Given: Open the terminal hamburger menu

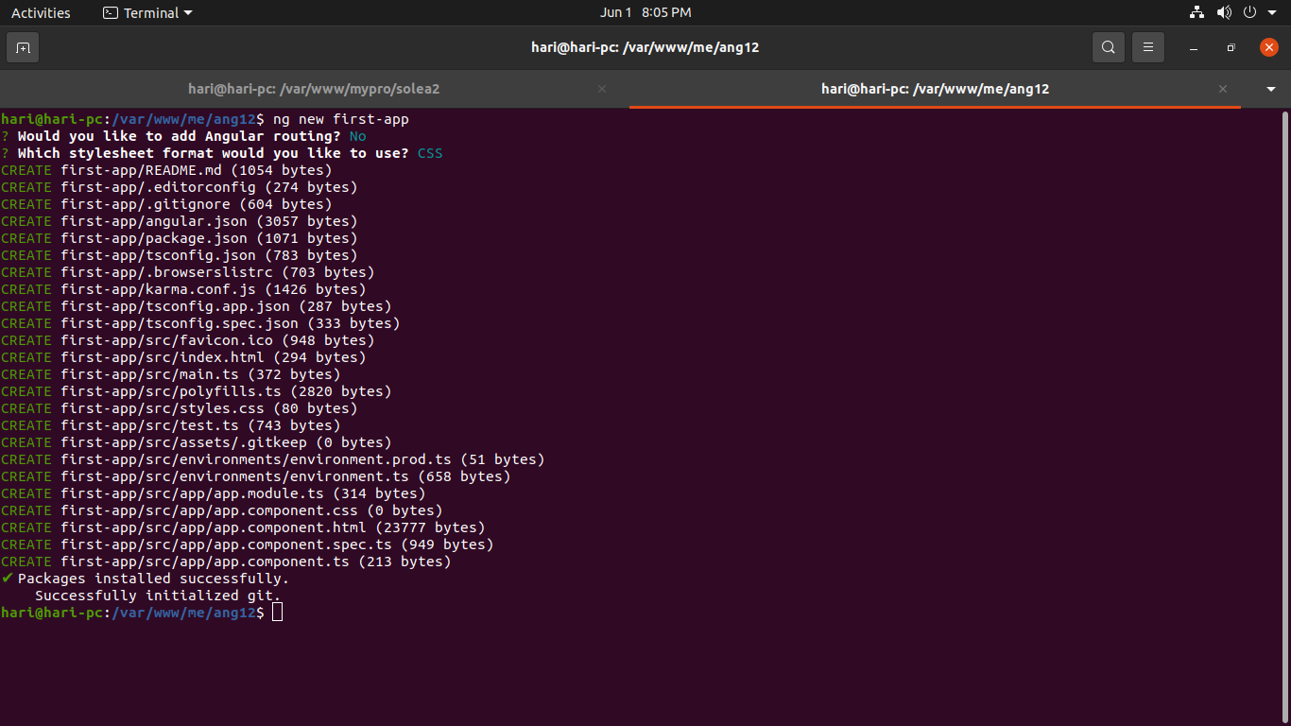Looking at the screenshot, I should pyautogui.click(x=1148, y=47).
